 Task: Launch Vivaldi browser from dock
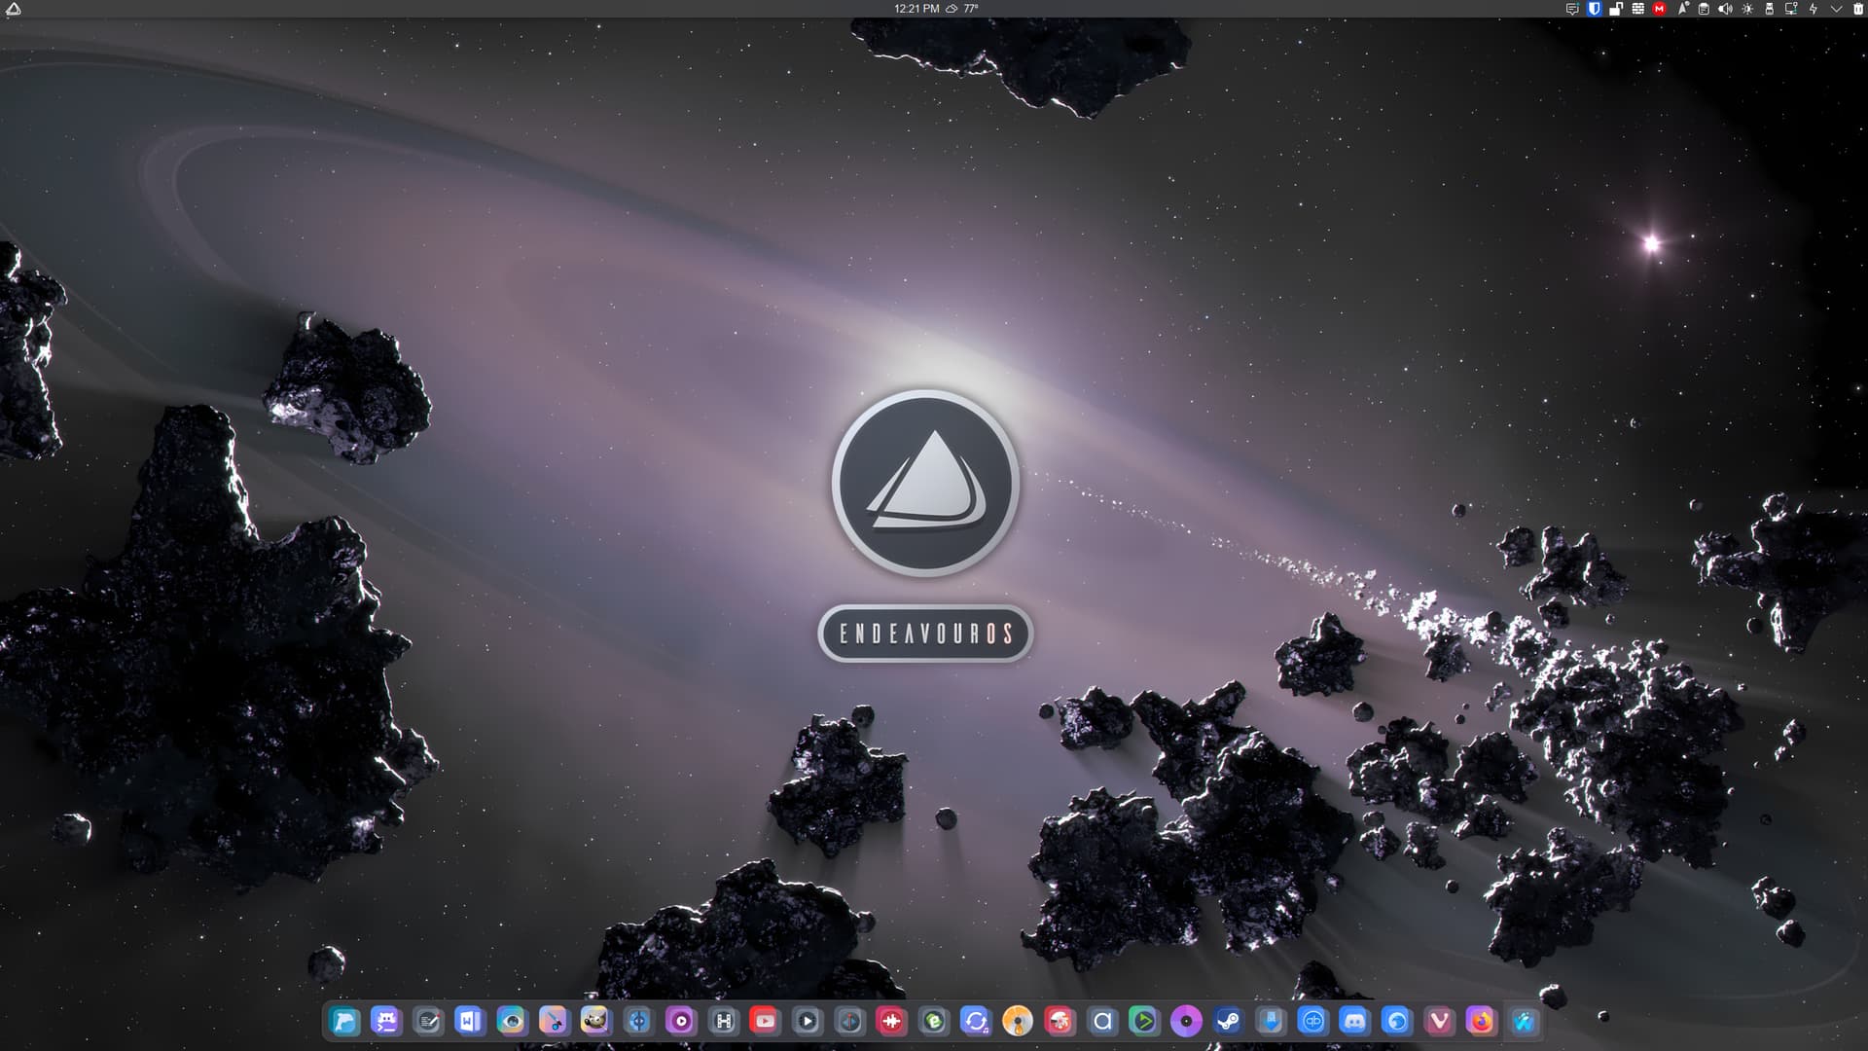coord(1439,1021)
